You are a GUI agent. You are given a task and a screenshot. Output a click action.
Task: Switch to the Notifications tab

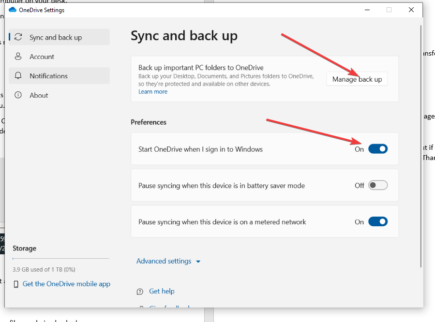48,76
